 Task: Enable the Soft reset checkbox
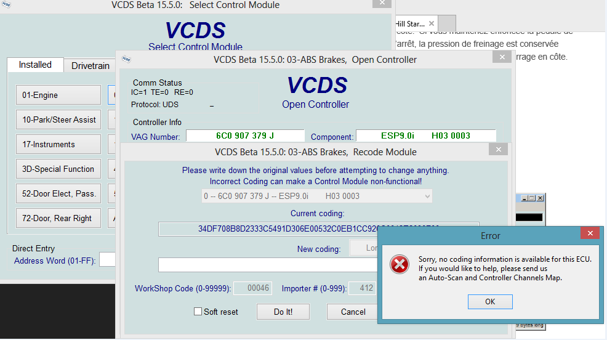click(198, 311)
